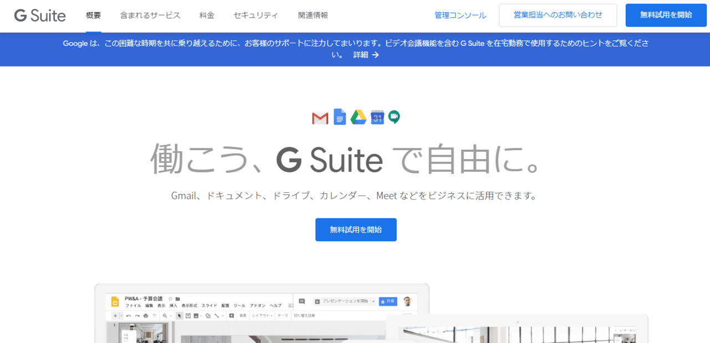
Task: Open the スライド menu in the Slides preview
Action: [x=209, y=305]
